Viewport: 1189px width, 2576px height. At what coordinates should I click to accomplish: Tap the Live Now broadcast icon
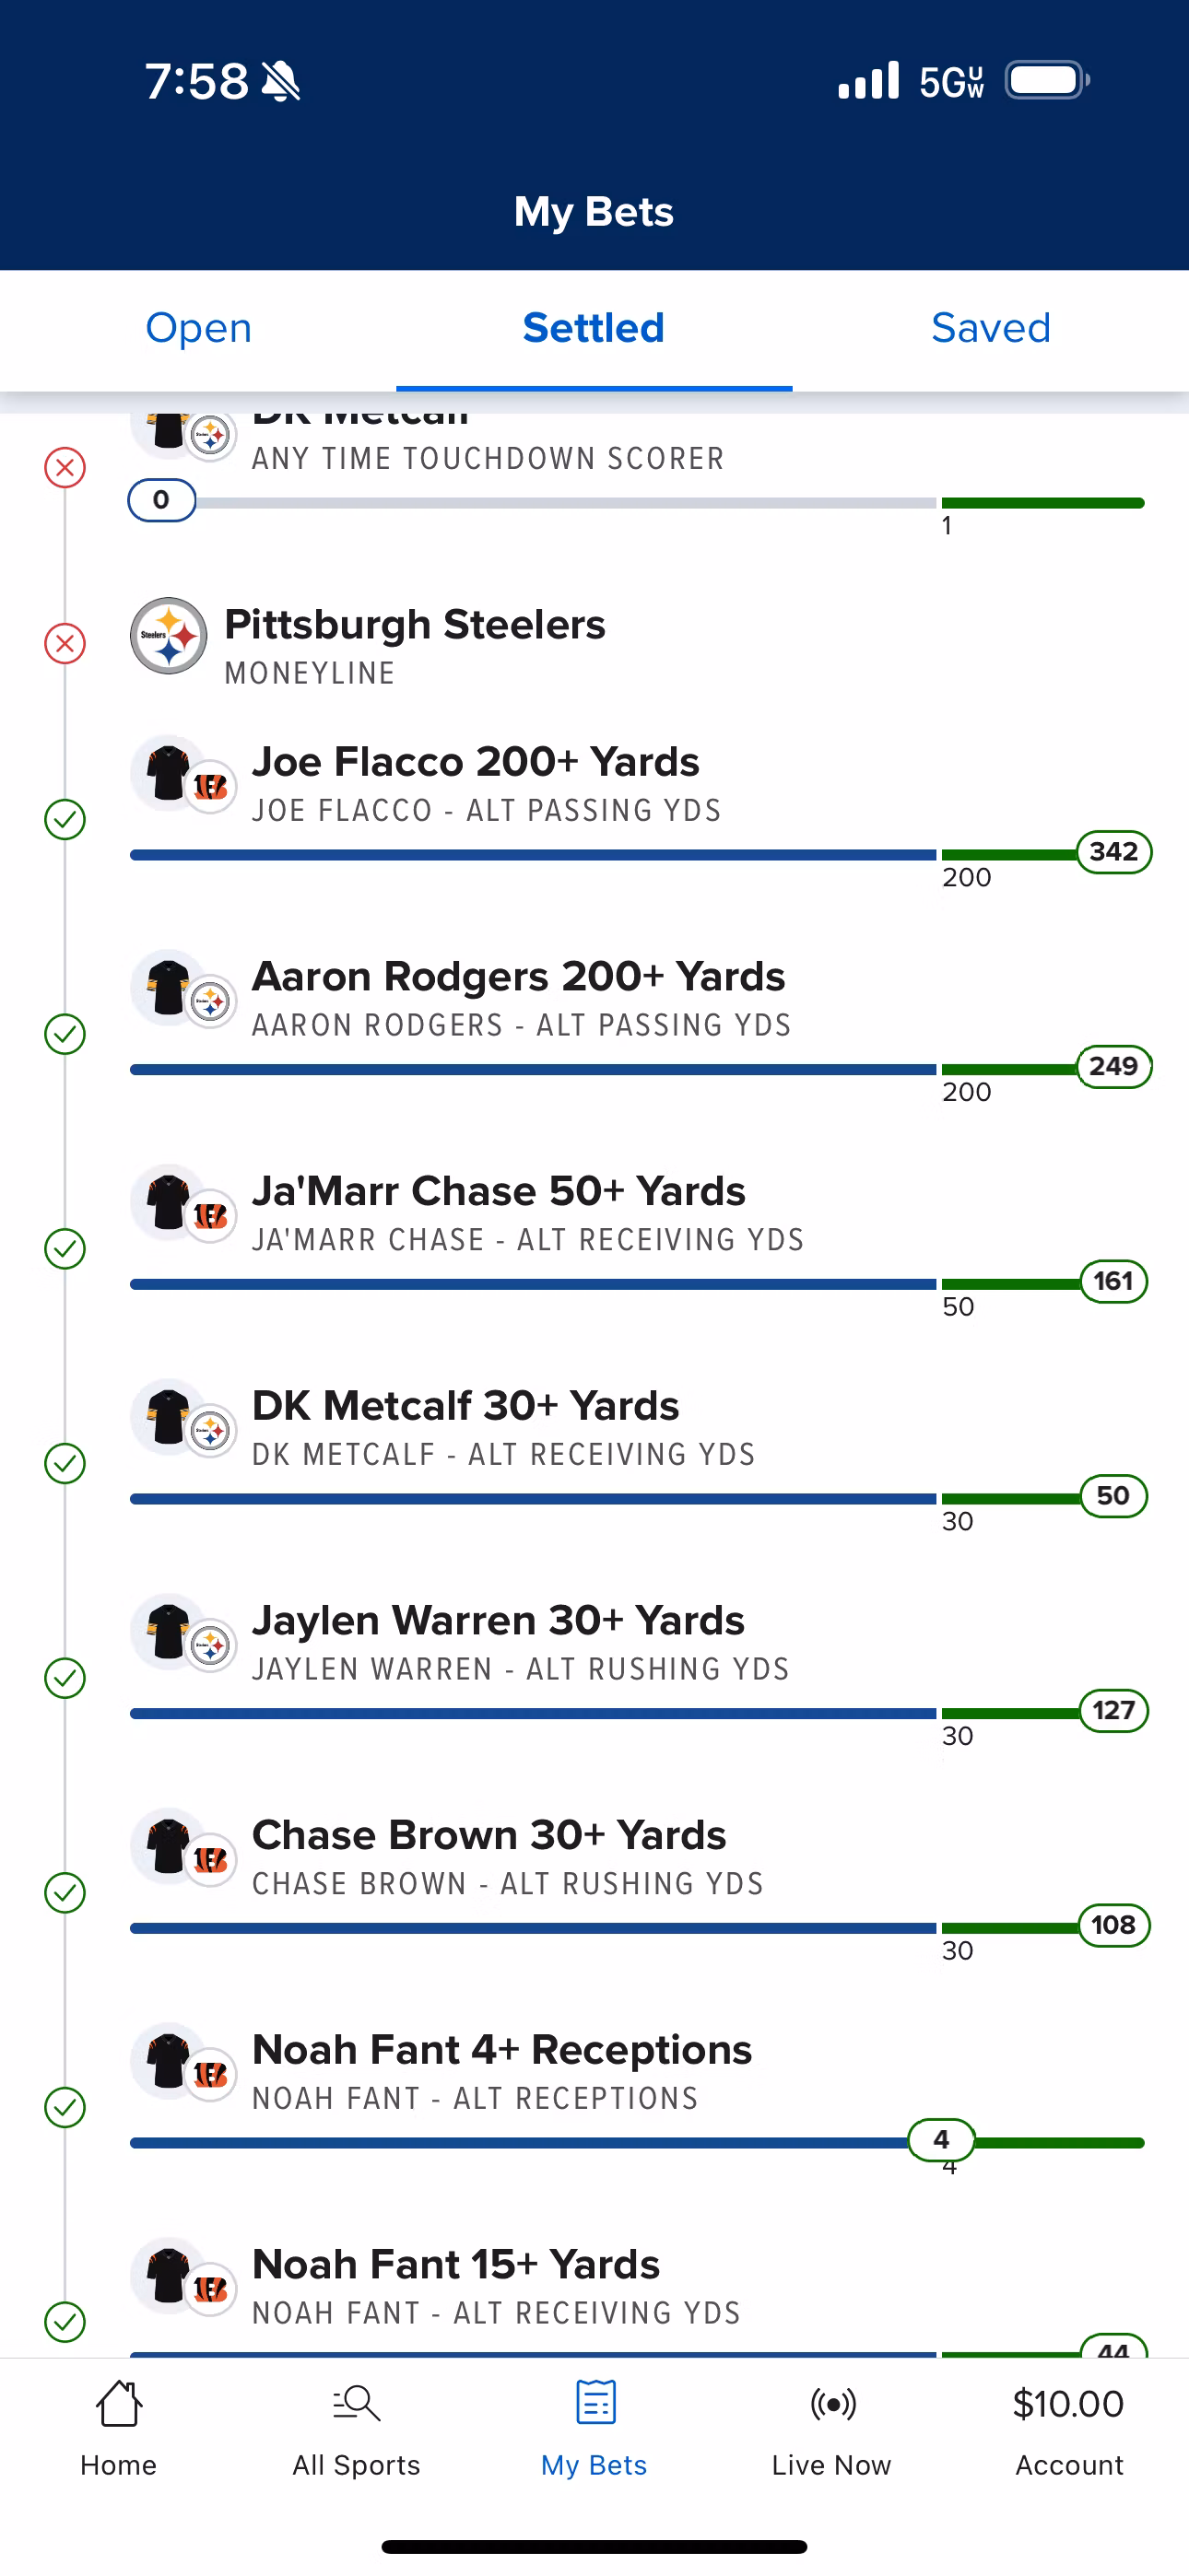tap(831, 2403)
